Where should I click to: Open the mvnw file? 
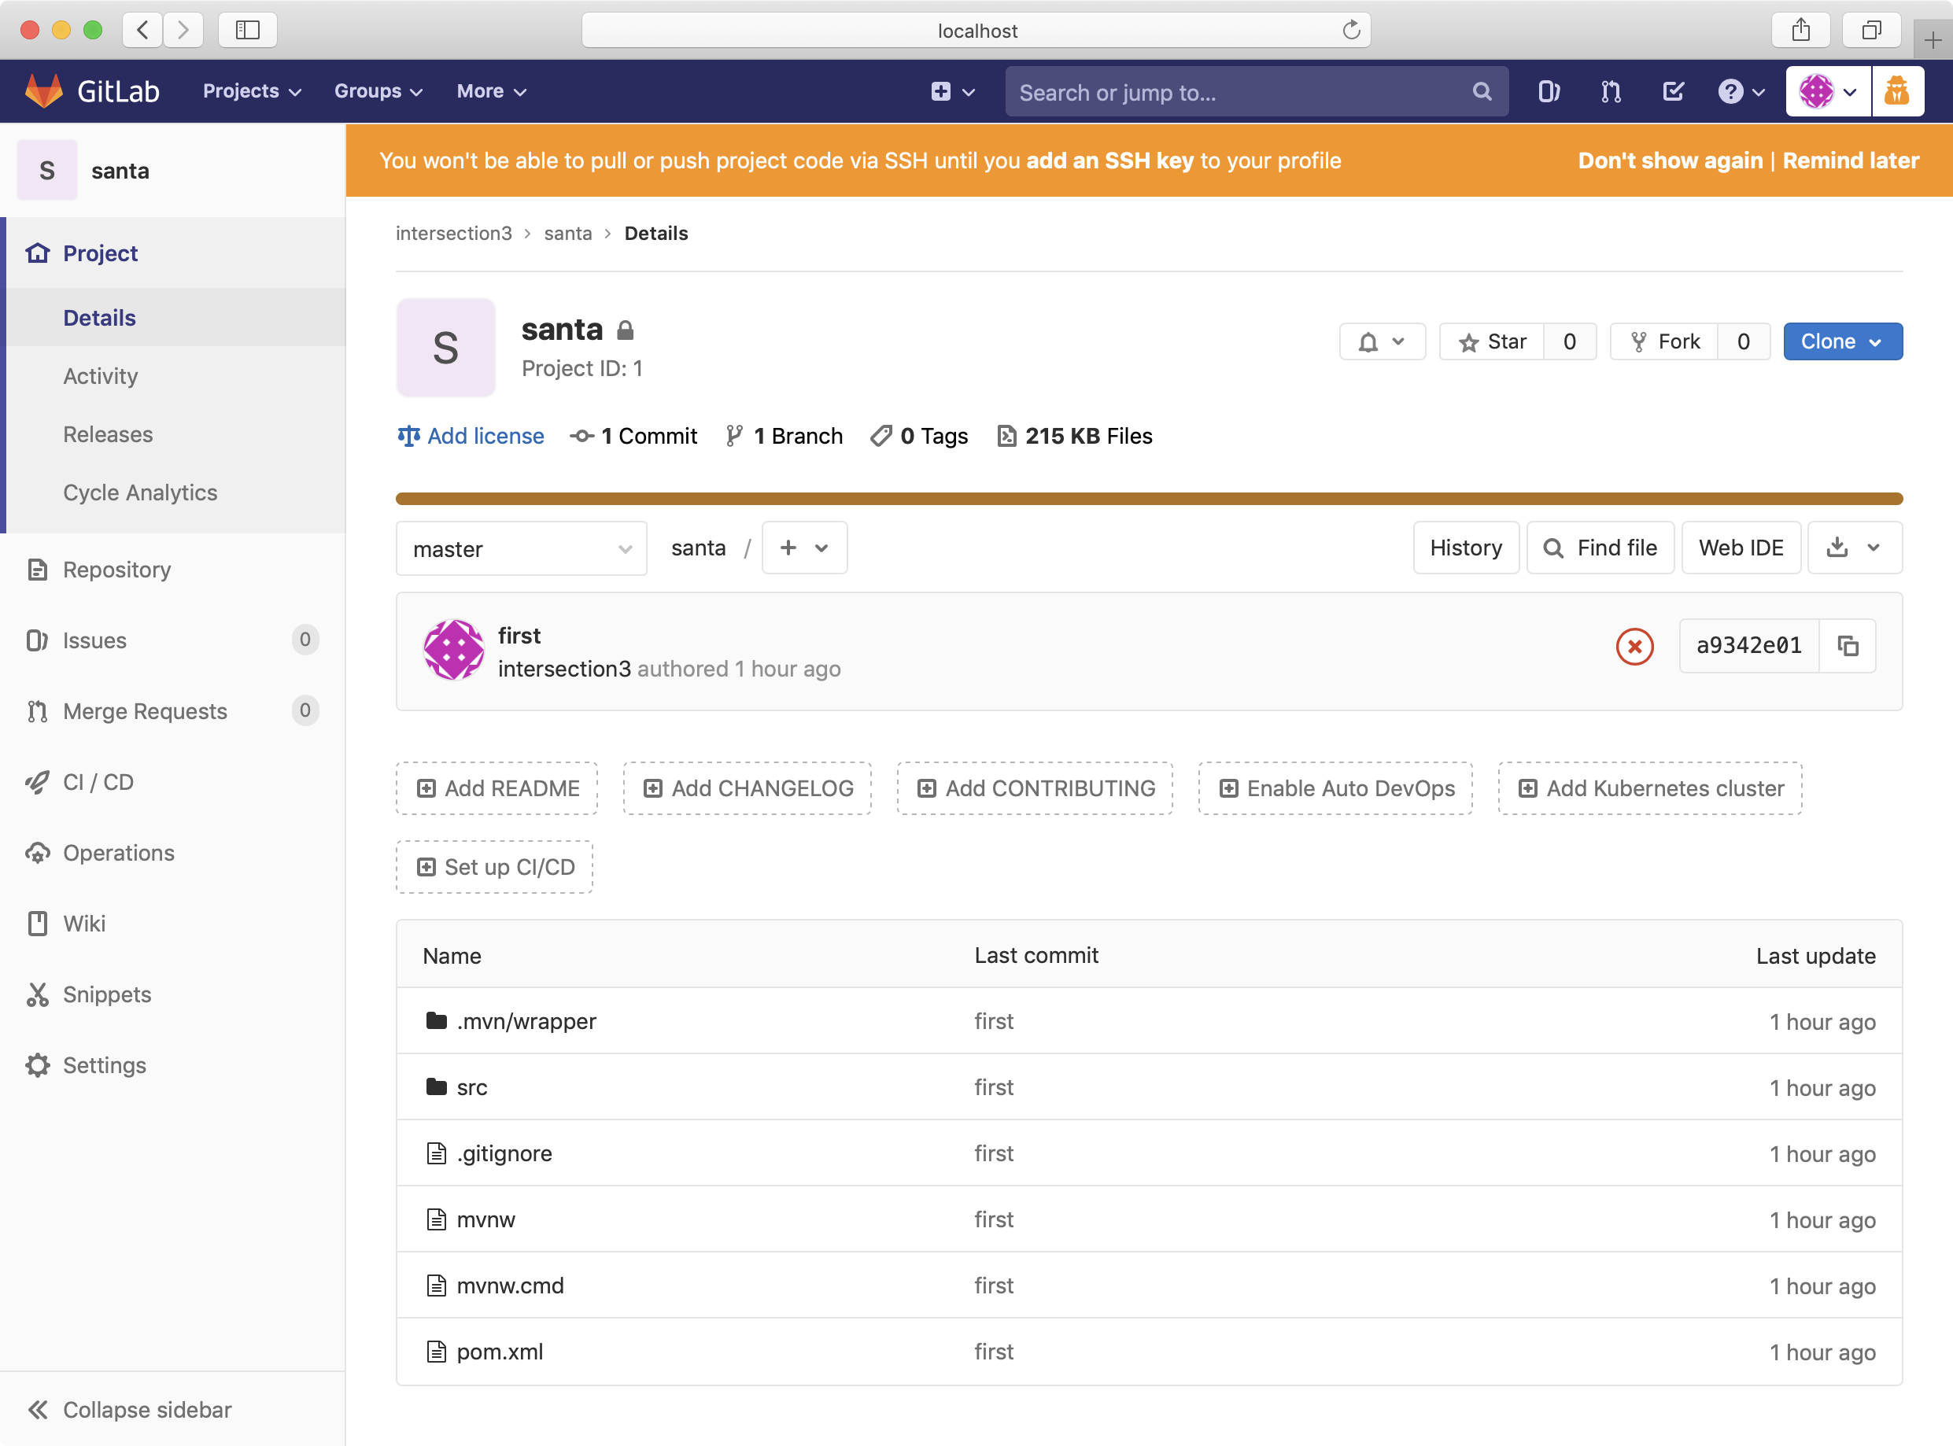(x=485, y=1220)
